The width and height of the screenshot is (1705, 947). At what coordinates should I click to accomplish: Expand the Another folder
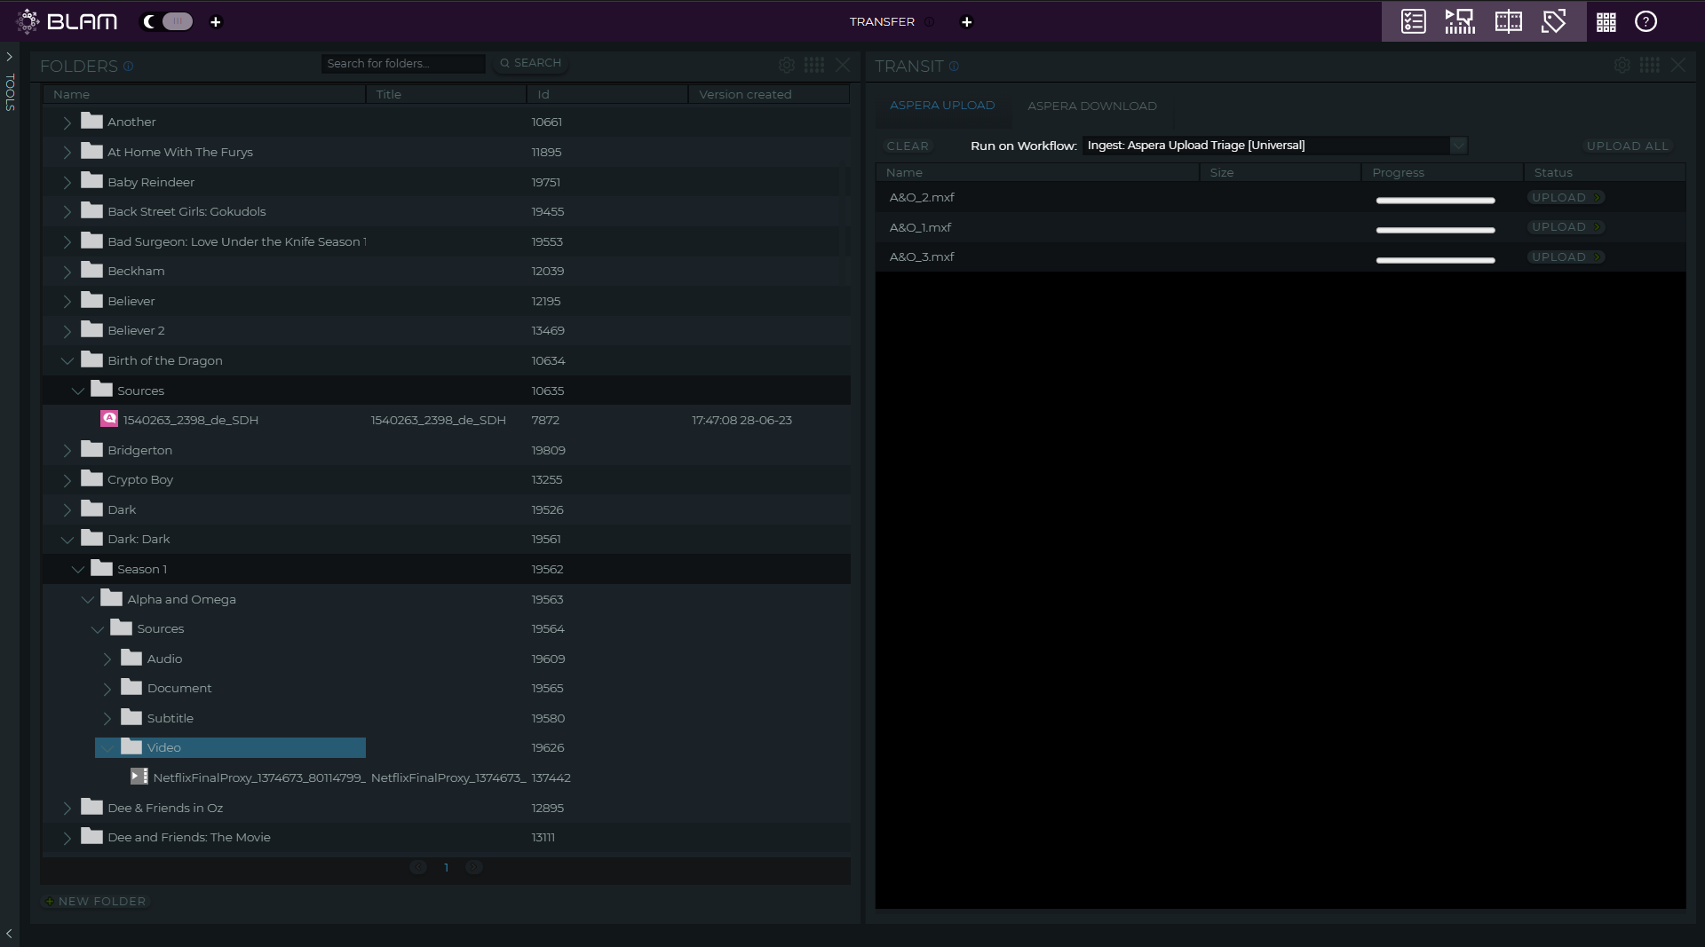pos(67,122)
